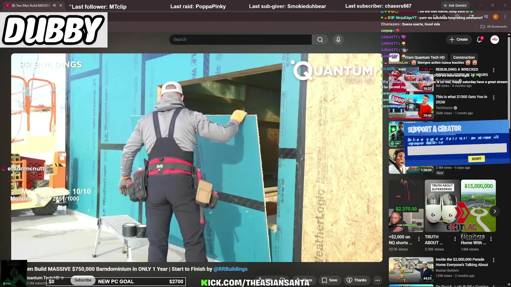Open the Rebuilding a Wrecked Porsche thumbnail
Viewport: 511px width, 287px height.
(411, 79)
